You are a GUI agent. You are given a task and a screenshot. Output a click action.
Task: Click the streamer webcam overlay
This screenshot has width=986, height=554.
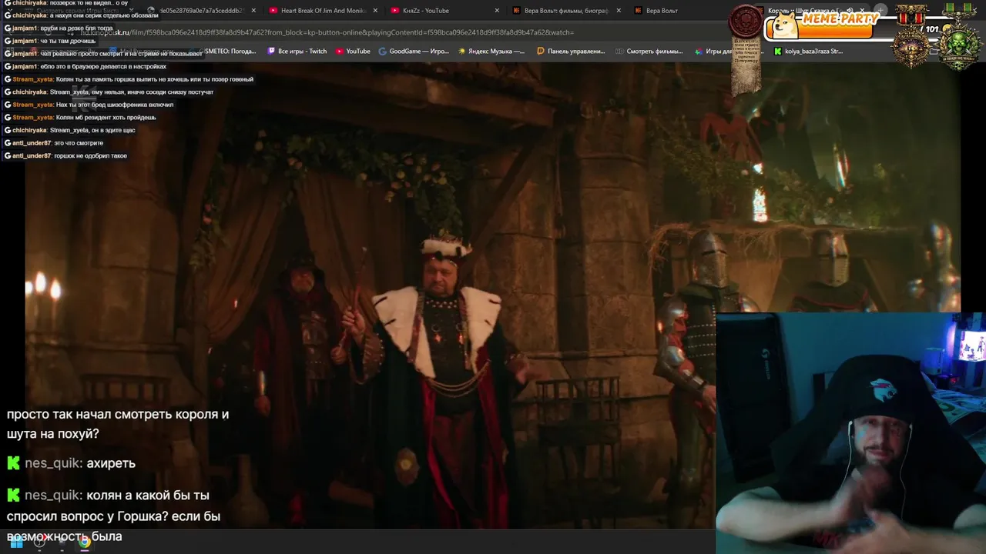[x=850, y=432]
